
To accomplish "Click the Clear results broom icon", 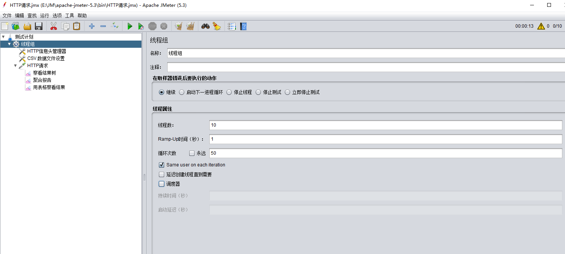I will [179, 26].
